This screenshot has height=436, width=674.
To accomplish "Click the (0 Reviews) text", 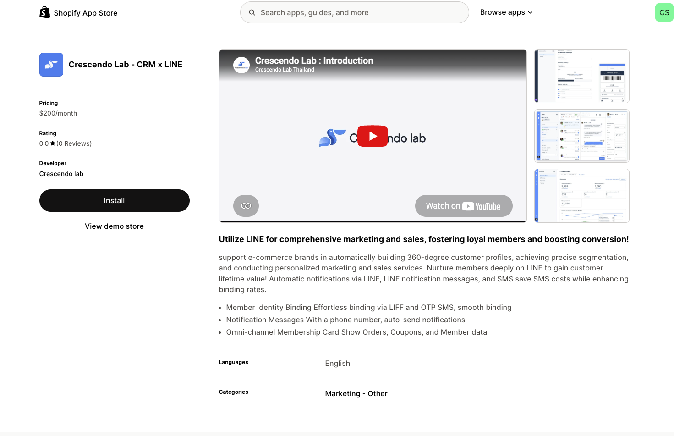I will pos(74,143).
